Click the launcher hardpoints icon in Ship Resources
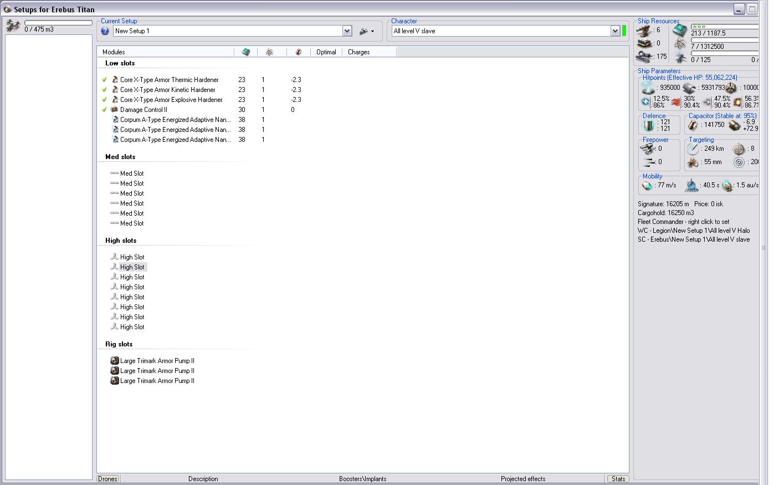Screen dimensions: 774x485 coord(644,43)
